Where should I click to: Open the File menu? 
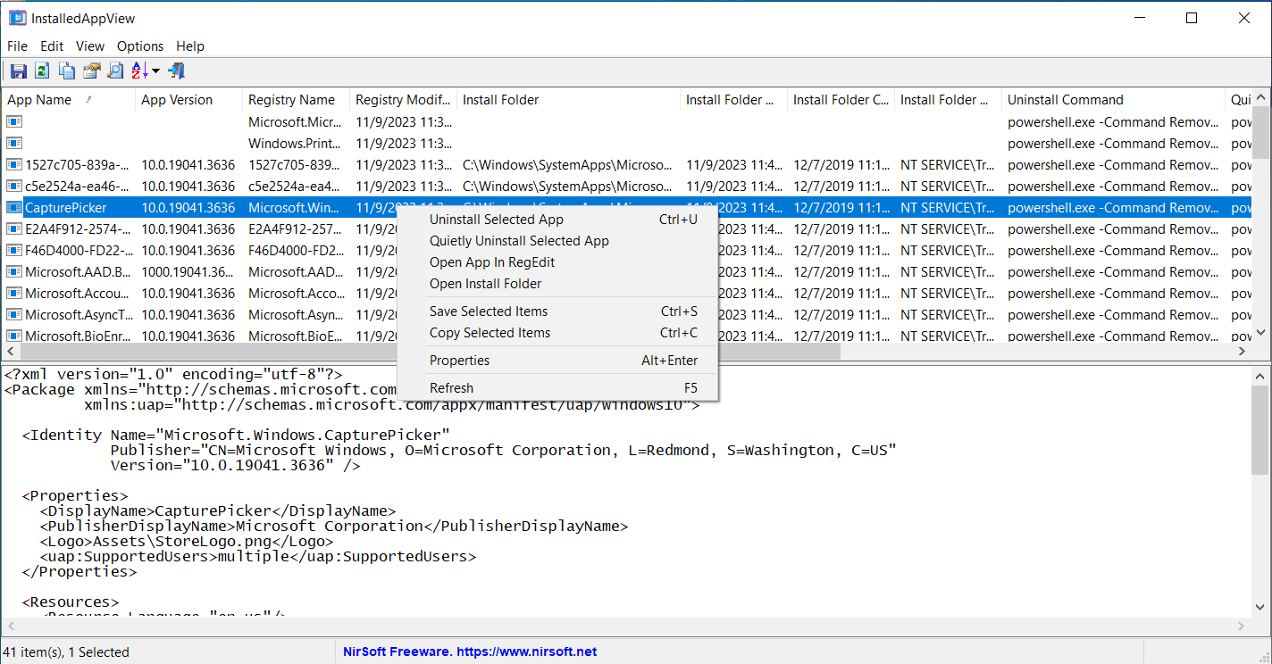17,46
